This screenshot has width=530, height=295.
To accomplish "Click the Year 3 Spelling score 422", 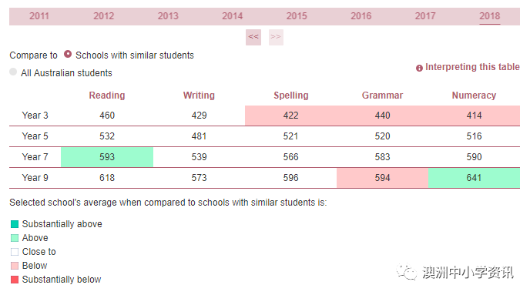I will pos(290,116).
